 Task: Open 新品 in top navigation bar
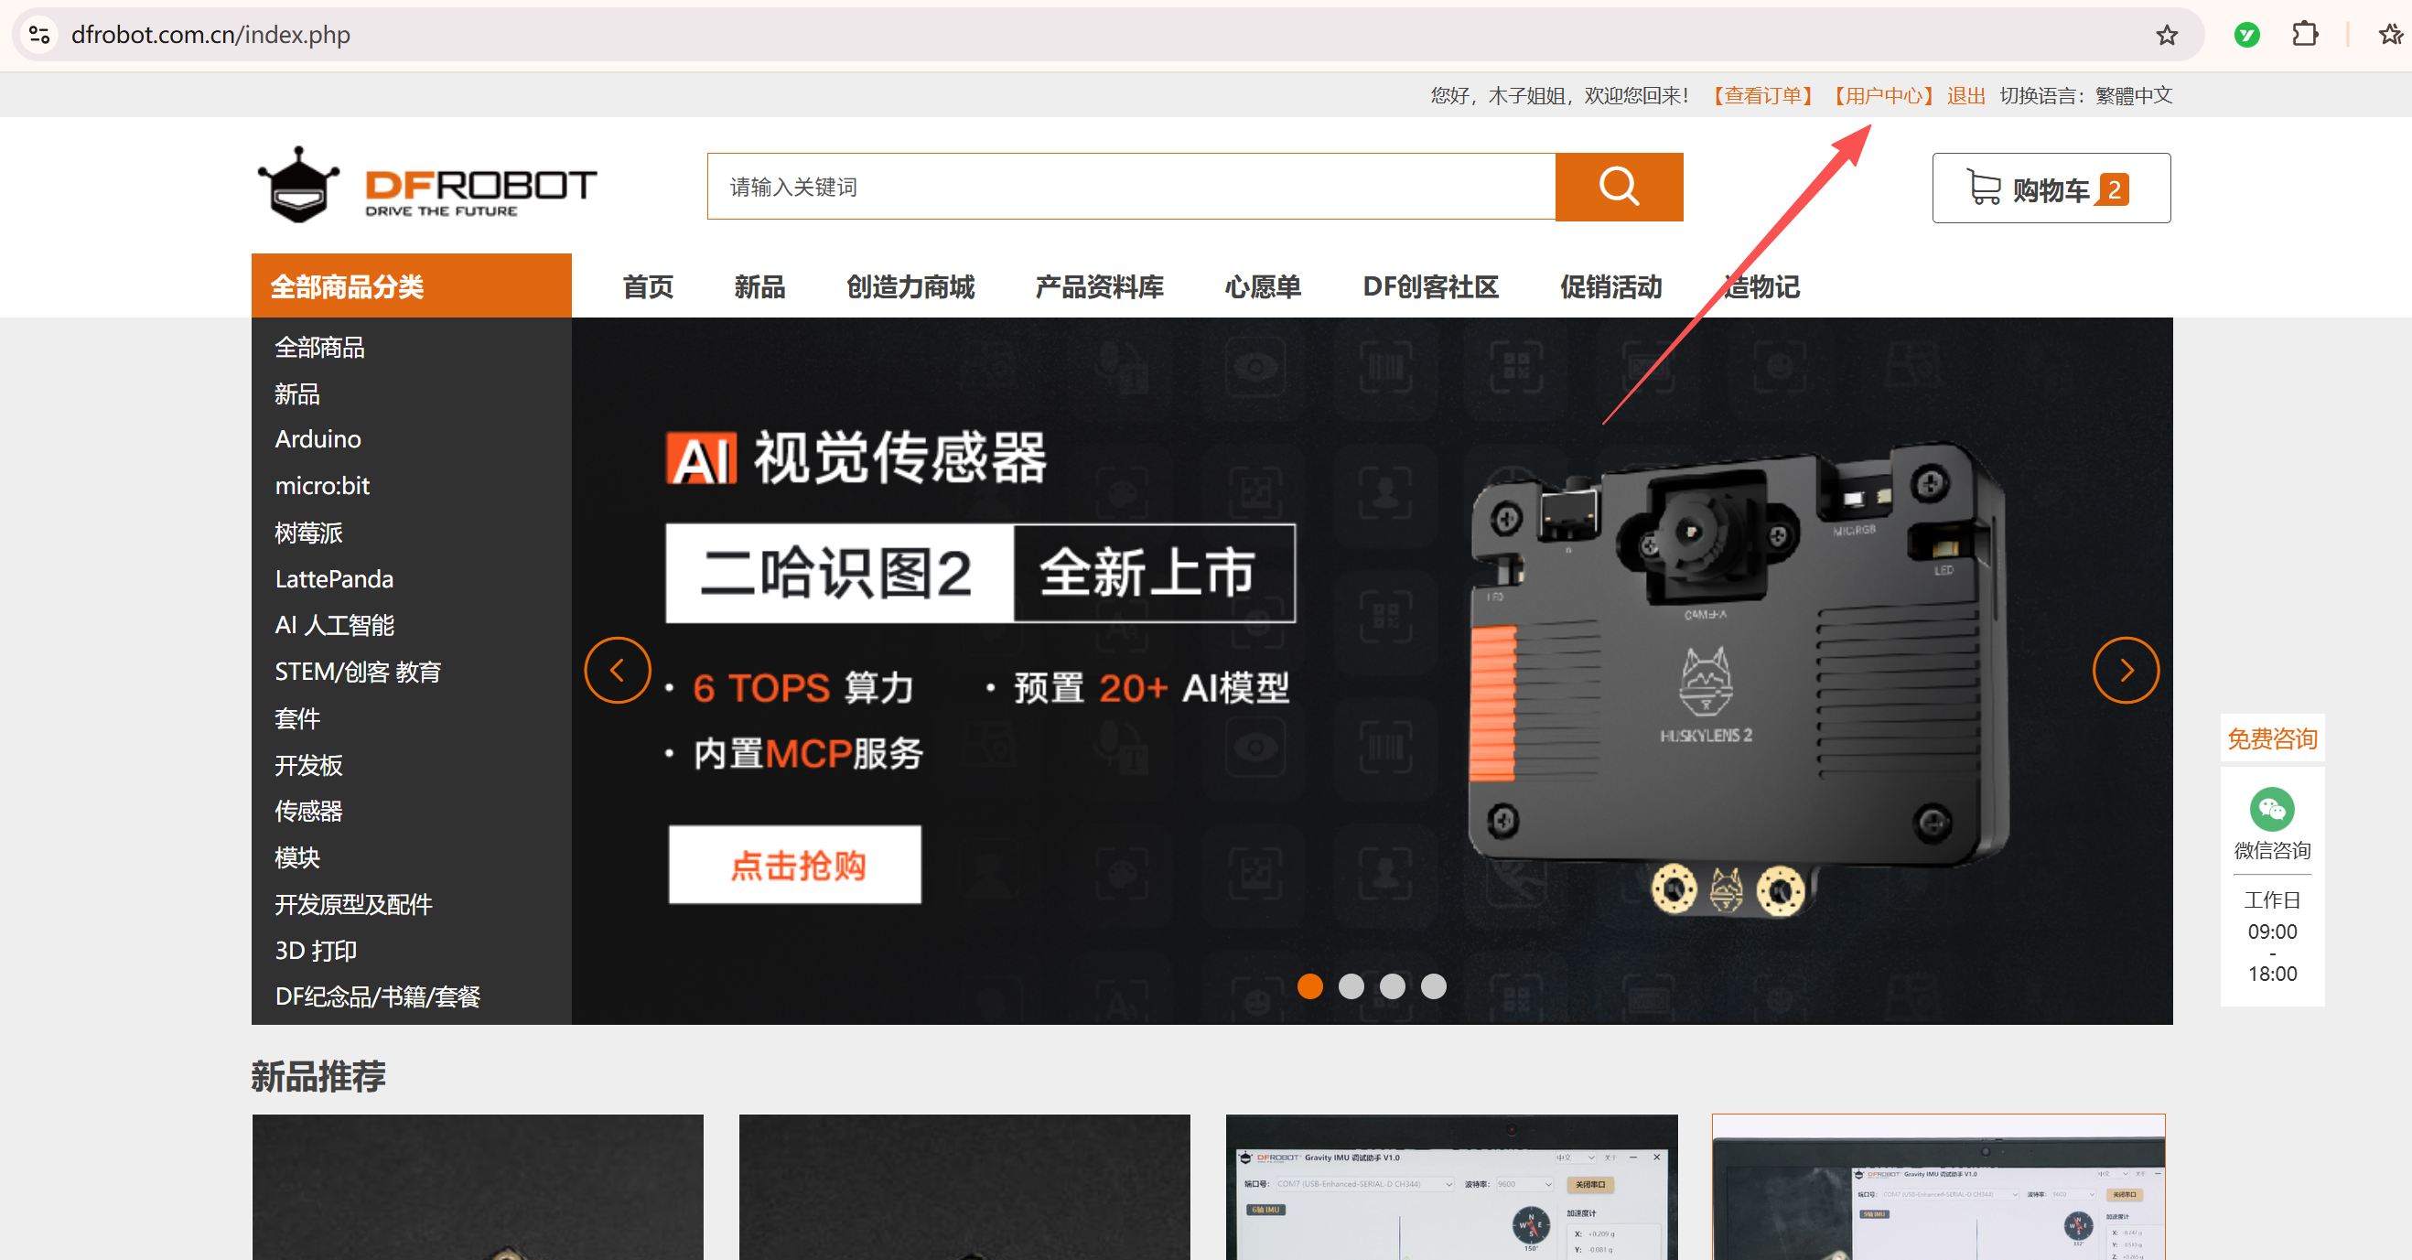(759, 286)
